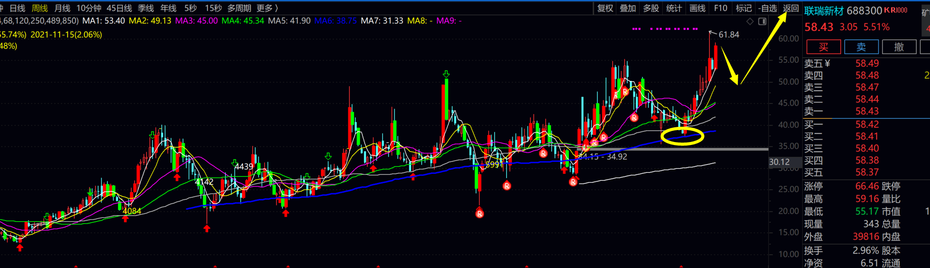Toggle the side panel layout icon

tap(762, 21)
